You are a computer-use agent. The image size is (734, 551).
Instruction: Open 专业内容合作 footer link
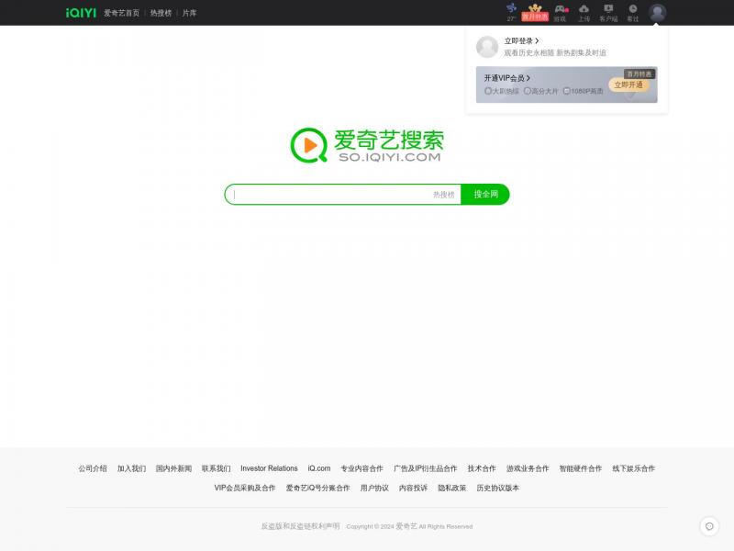(x=361, y=468)
